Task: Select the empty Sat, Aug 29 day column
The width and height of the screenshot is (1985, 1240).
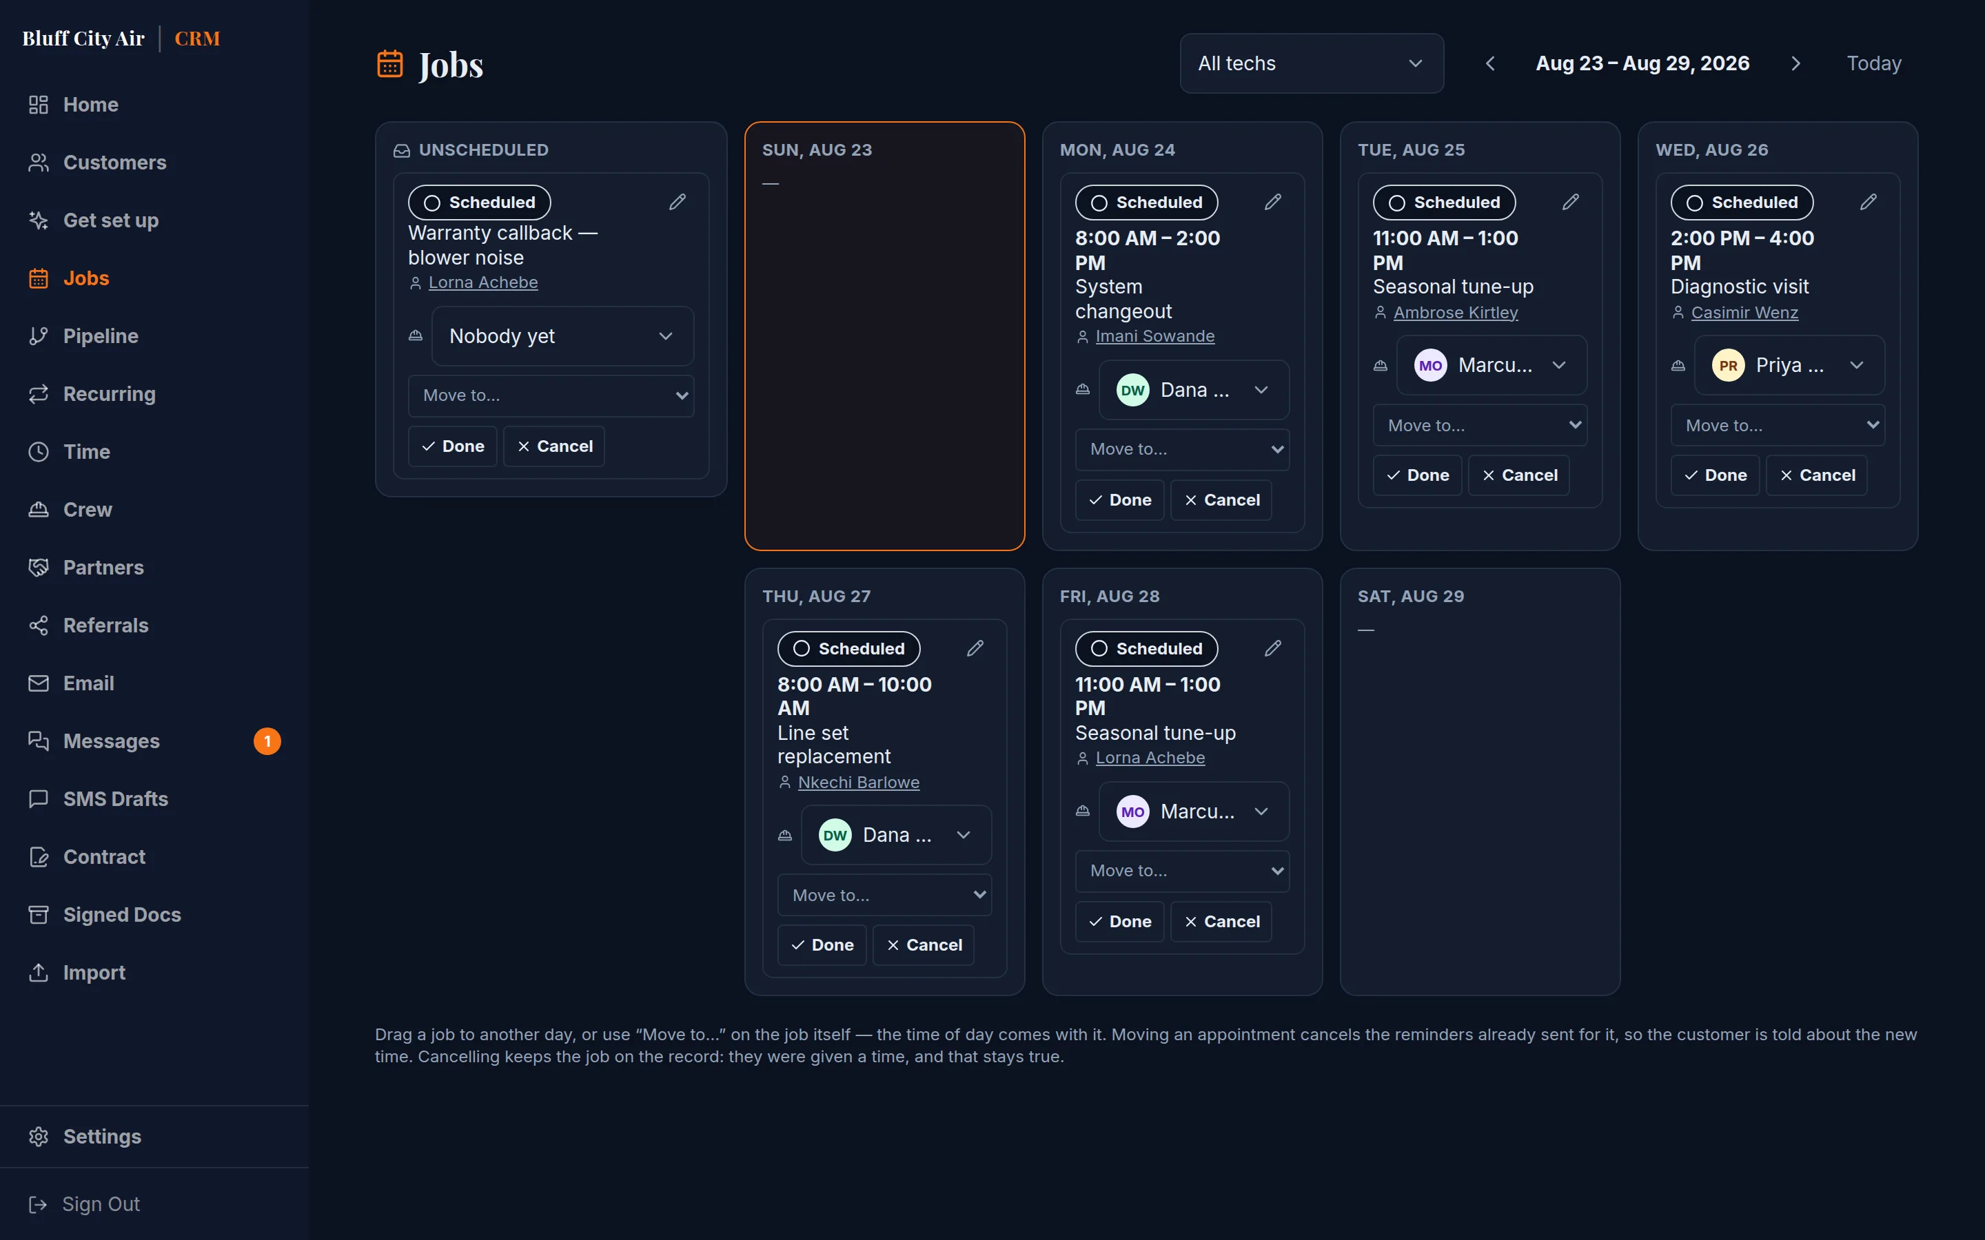Action: click(1480, 782)
